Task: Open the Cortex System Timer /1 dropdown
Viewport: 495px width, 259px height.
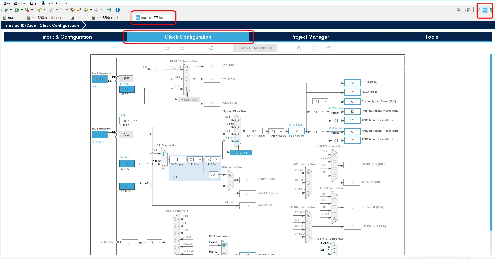Action: [x=320, y=101]
